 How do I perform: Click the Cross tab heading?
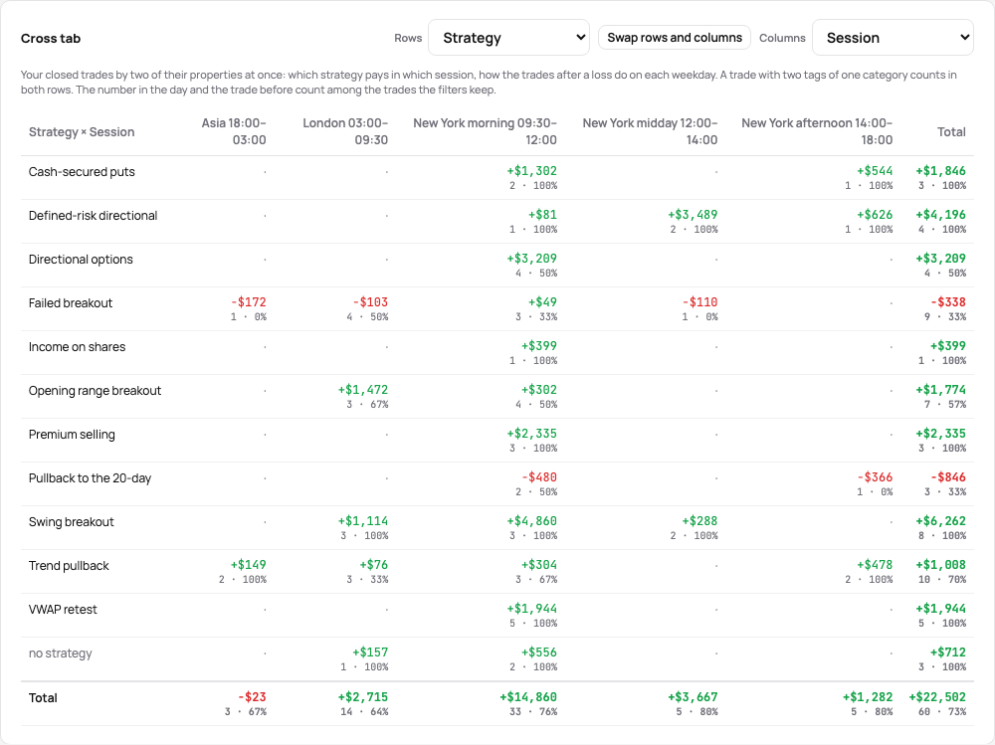click(x=51, y=38)
